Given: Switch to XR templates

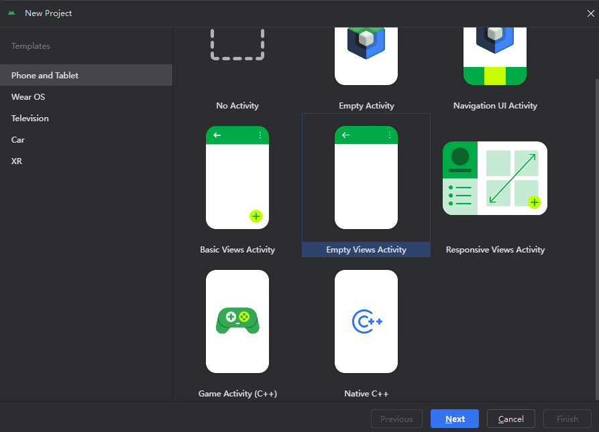Looking at the screenshot, I should click(x=86, y=161).
